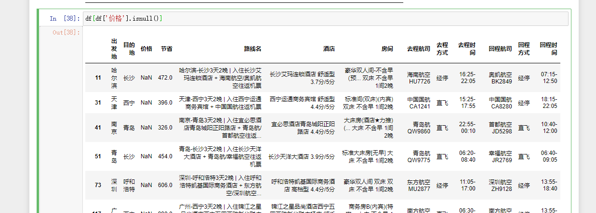Select row index 51
Viewport: 596px width, 213px height.
(98, 156)
